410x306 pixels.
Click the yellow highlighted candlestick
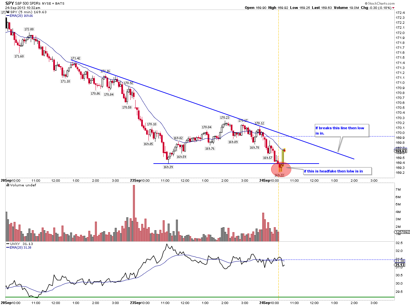283,158
